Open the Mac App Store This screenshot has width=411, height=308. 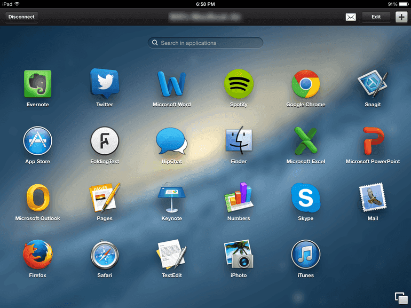coord(37,141)
